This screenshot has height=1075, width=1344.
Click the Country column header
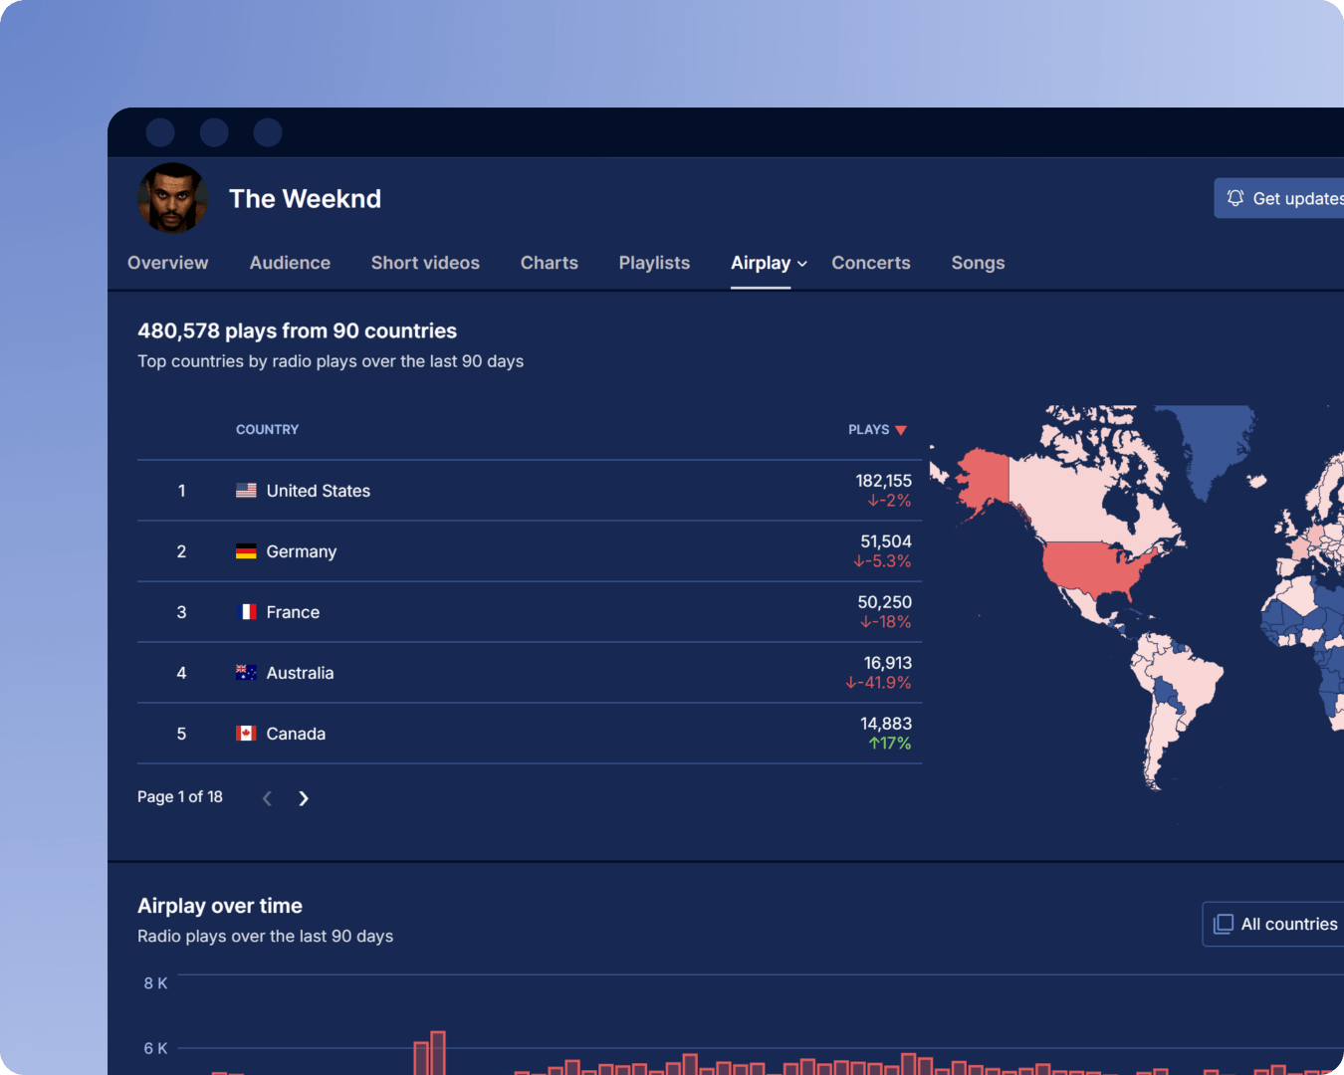pos(267,430)
